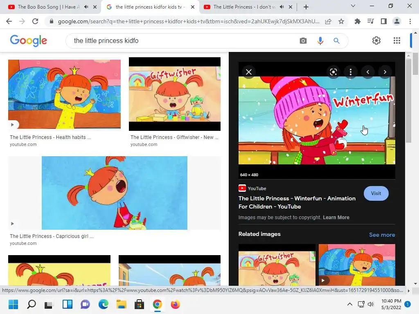Viewport: 419px width, 314px height.
Task: Open Widgets from the taskbar
Action: point(68,304)
